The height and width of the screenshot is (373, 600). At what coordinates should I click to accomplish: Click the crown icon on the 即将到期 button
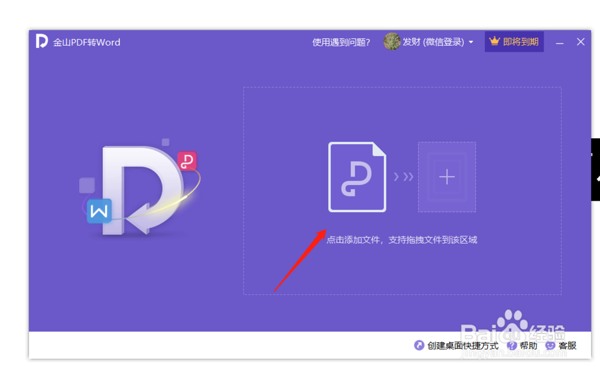click(495, 41)
